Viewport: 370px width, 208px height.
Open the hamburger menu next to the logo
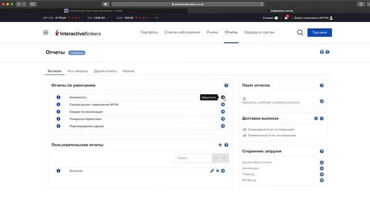point(46,32)
